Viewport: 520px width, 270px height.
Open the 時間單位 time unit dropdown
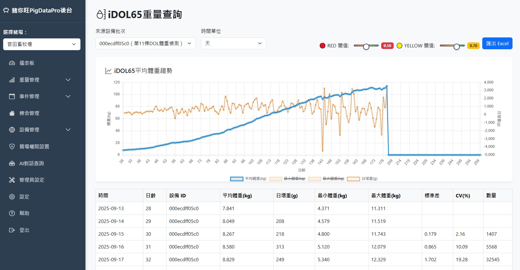click(234, 43)
